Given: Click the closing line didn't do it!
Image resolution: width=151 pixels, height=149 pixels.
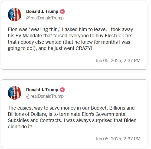Looking at the screenshot, I should click(20, 127).
